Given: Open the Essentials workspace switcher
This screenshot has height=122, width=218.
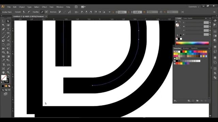Looking at the screenshot, I should [x=194, y=7].
